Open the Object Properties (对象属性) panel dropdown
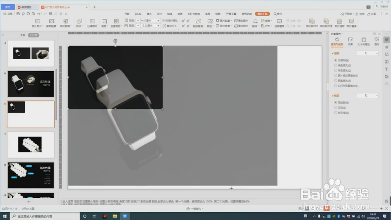 pos(337,34)
